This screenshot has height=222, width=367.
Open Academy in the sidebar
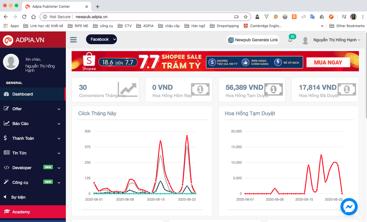coord(33,212)
